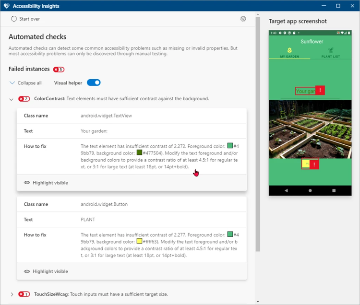The width and height of the screenshot is (360, 305).
Task: Click the Automated checks heading
Action: [37, 37]
